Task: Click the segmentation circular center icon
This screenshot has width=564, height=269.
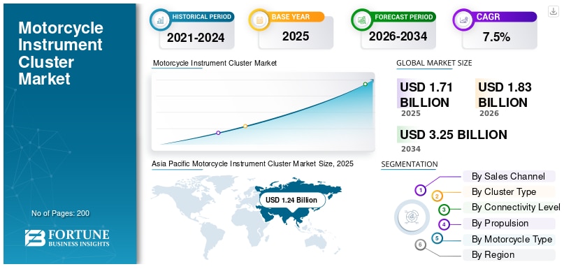Action: point(411,217)
